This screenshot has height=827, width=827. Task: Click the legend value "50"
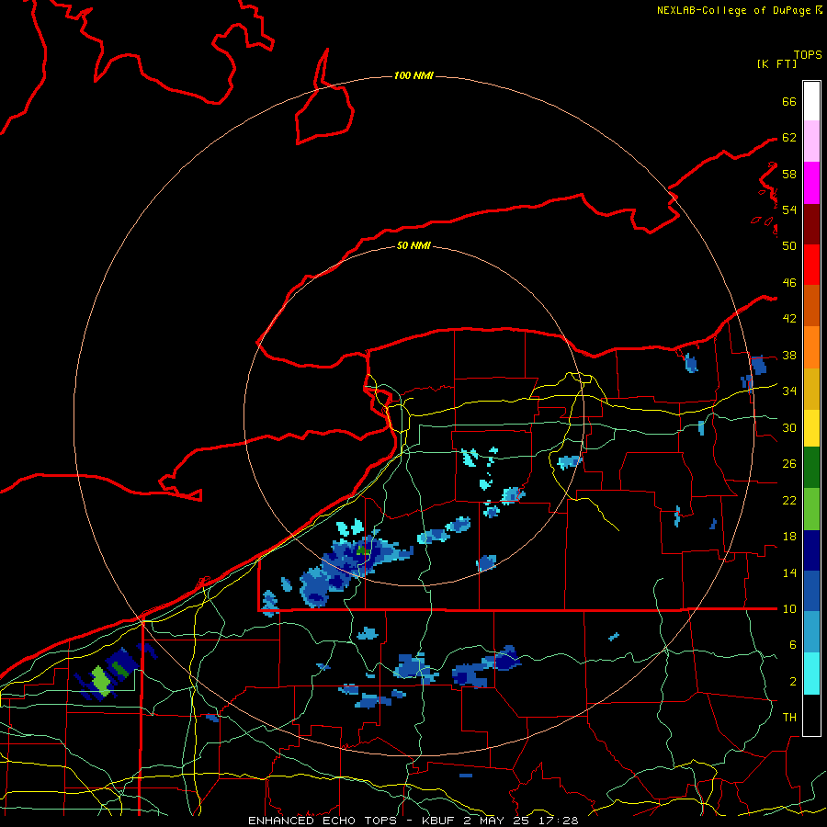789,245
